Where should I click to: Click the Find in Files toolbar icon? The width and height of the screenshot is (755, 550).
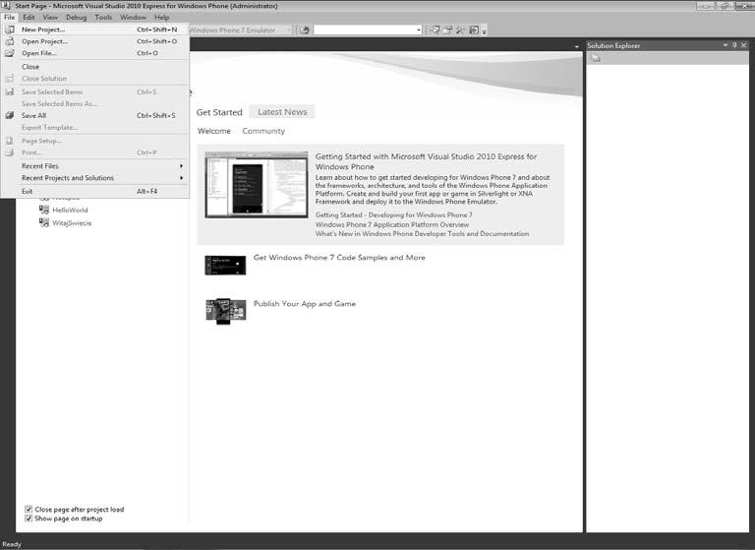305,30
